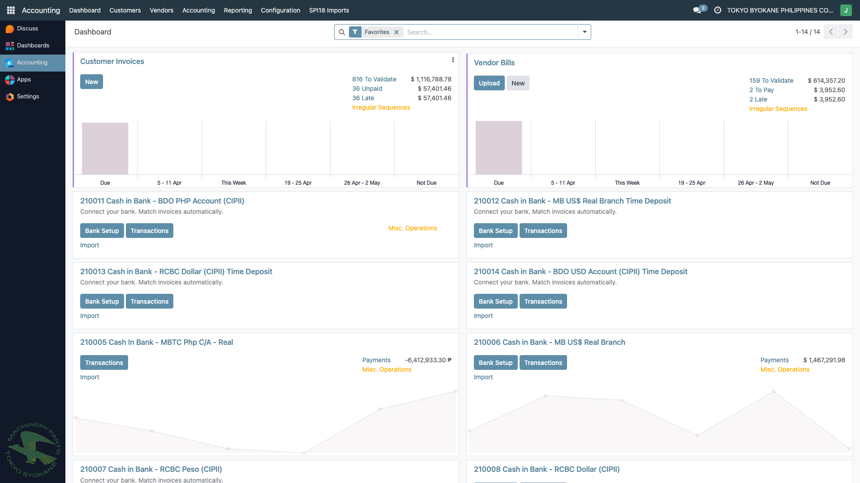
Task: Switch to the Vendors menu
Action: coord(161,10)
